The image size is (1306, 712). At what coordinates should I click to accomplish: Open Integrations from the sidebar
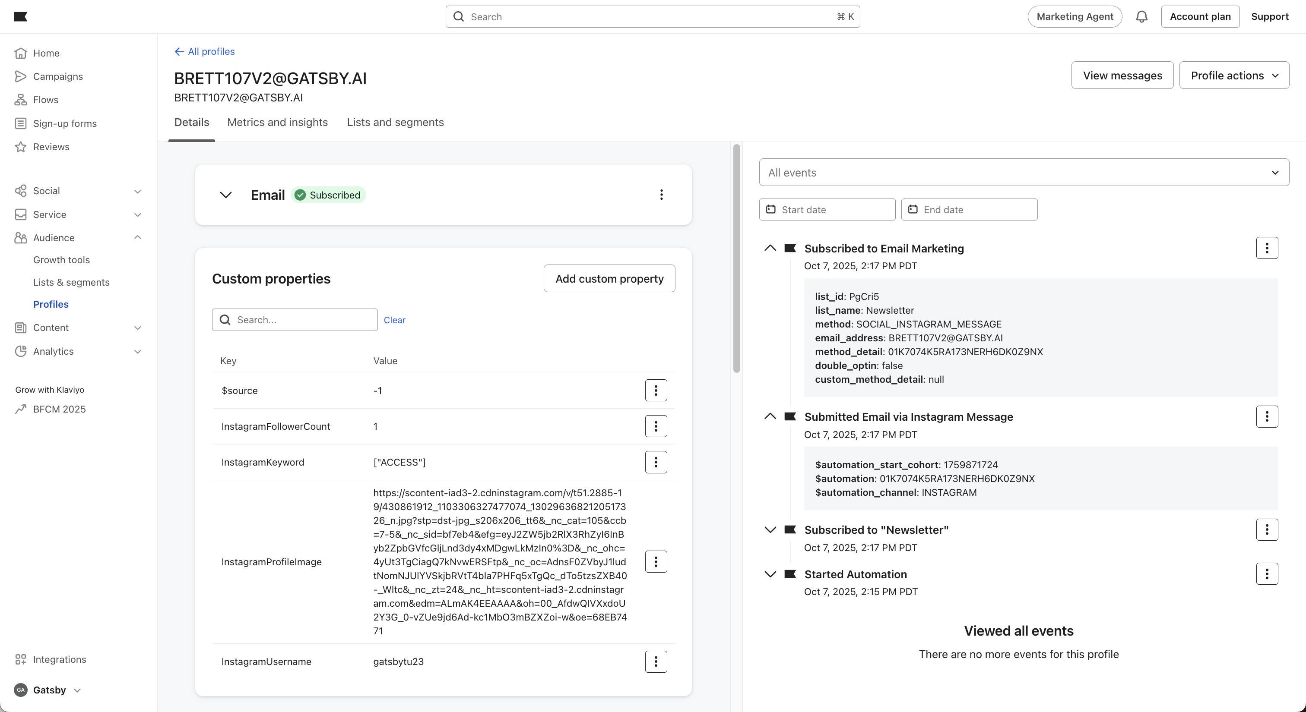pos(59,659)
